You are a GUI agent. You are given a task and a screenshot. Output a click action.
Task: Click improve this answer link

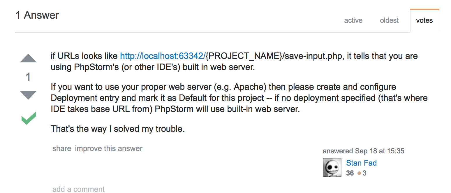(109, 148)
